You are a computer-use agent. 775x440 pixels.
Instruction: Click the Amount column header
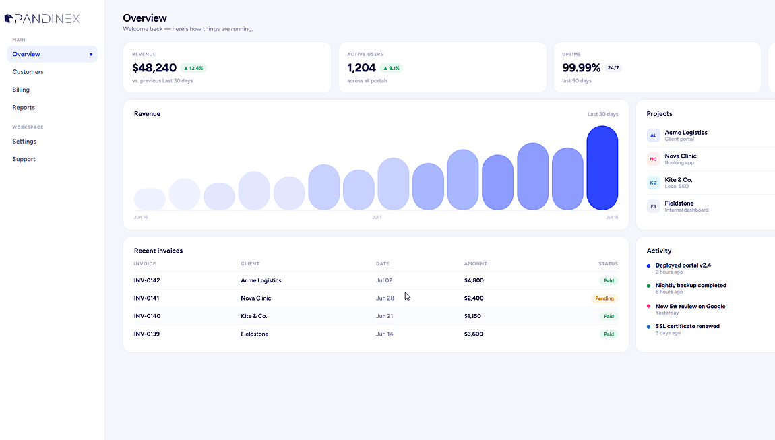[x=476, y=264]
